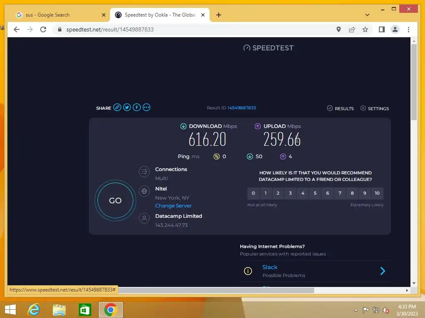Click the Slack info warning icon

click(x=248, y=271)
